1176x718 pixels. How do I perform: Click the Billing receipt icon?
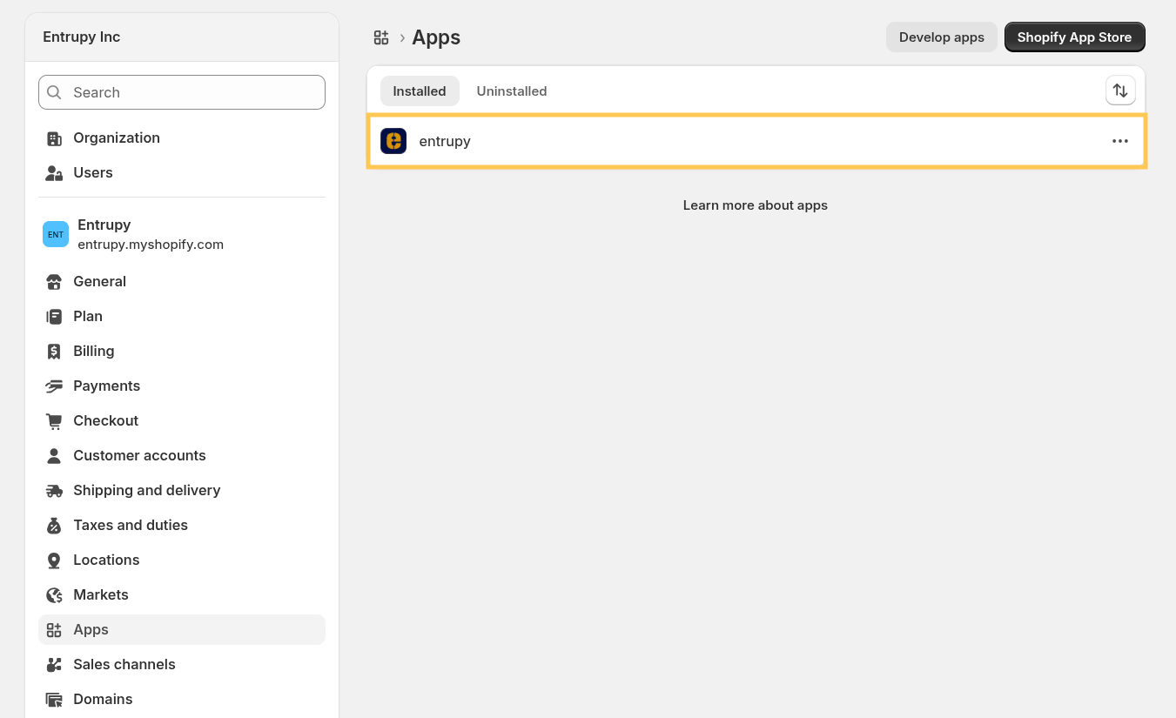(x=54, y=352)
